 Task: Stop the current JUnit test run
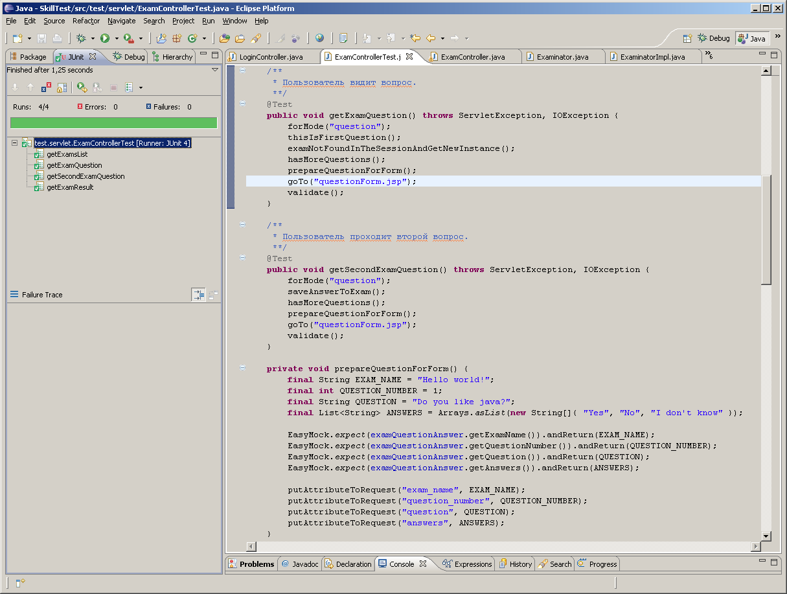click(x=115, y=87)
